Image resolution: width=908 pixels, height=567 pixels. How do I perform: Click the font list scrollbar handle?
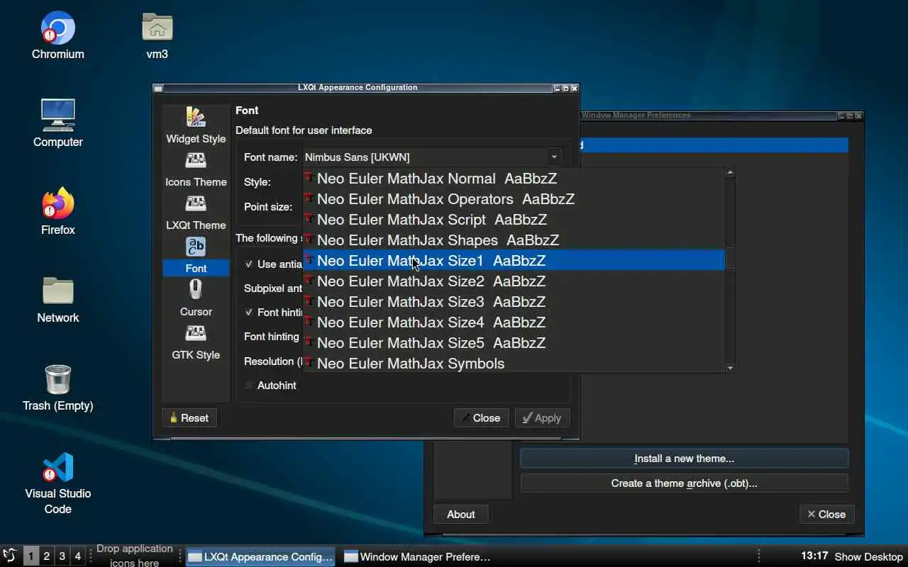tap(730, 259)
